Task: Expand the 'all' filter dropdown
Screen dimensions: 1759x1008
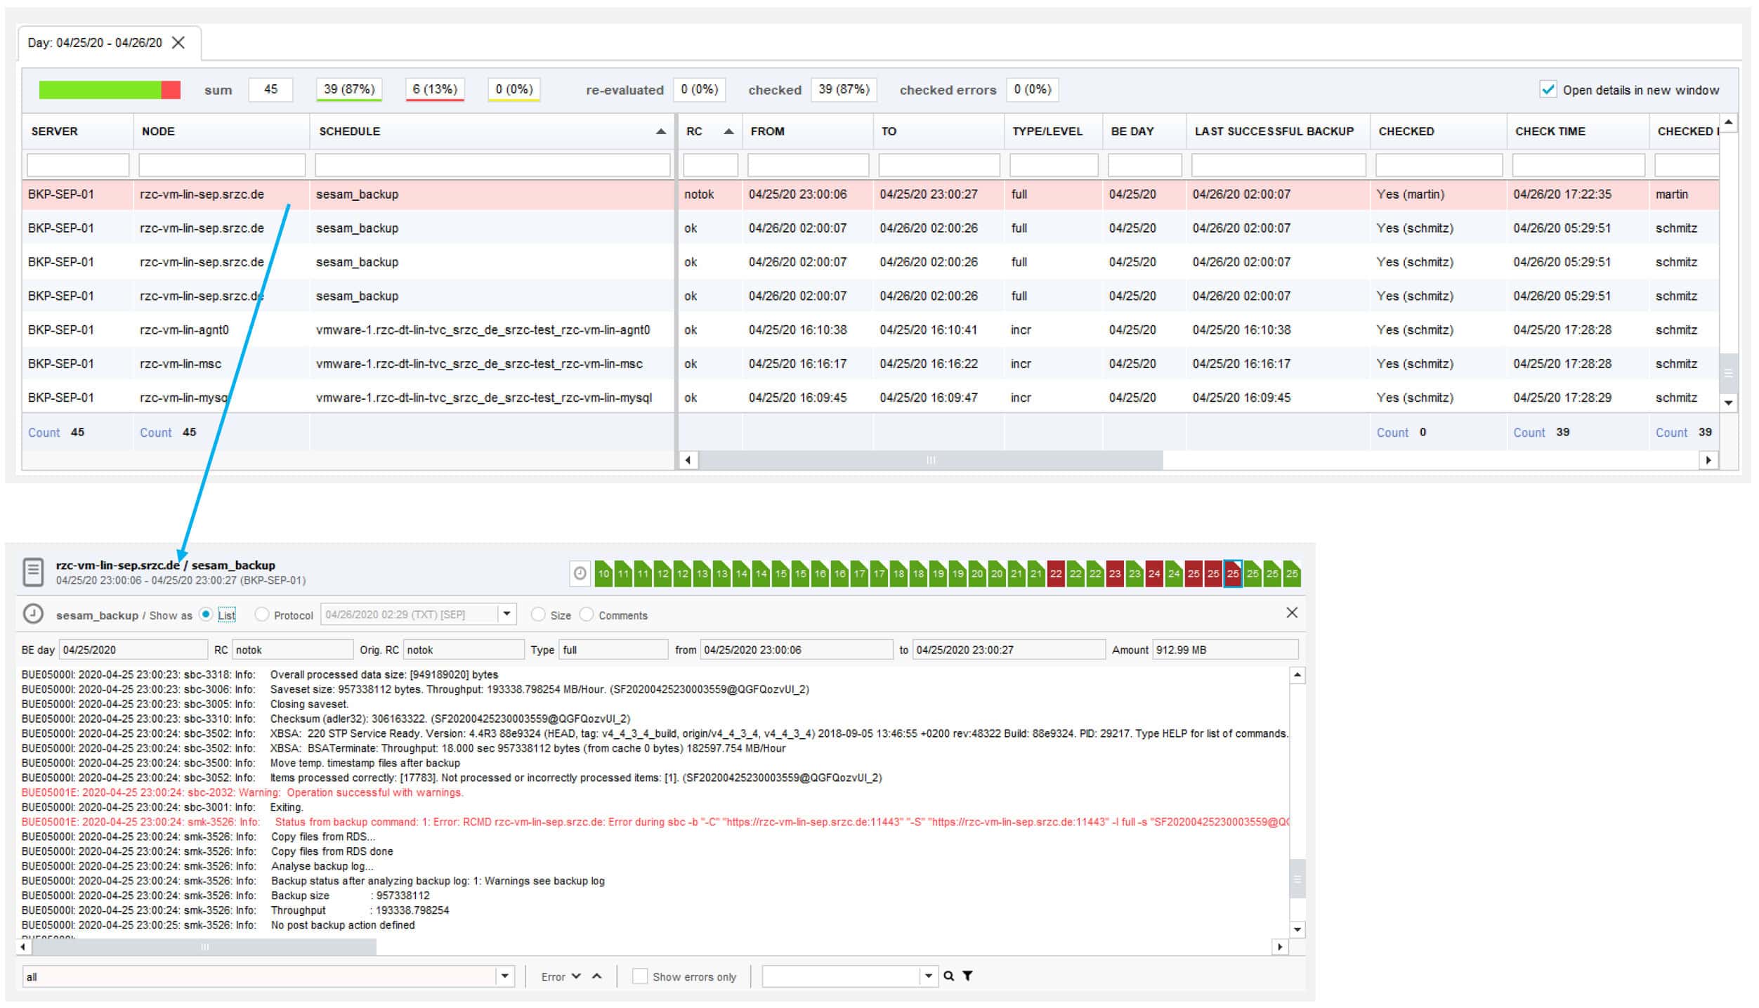Action: 504,976
